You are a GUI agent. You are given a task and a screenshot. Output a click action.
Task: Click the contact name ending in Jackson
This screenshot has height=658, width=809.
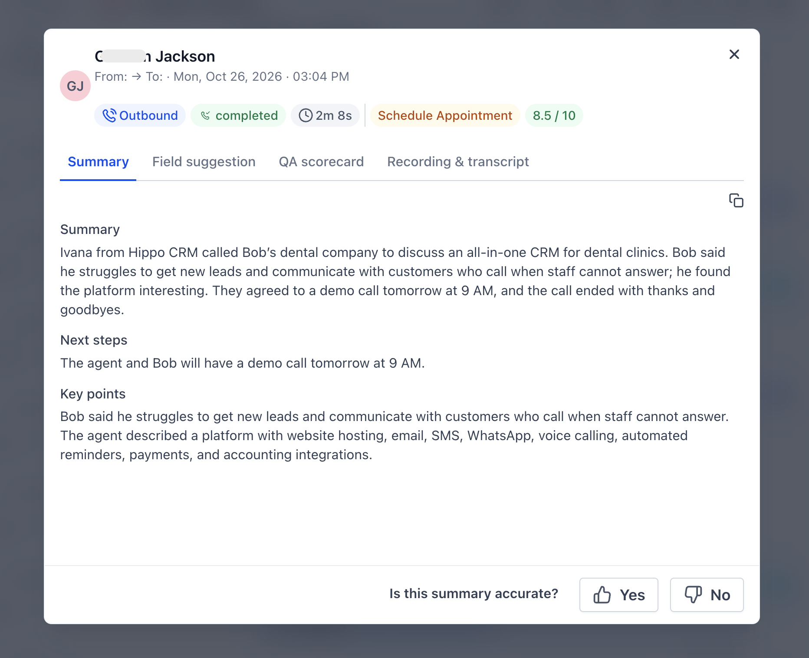(x=155, y=56)
